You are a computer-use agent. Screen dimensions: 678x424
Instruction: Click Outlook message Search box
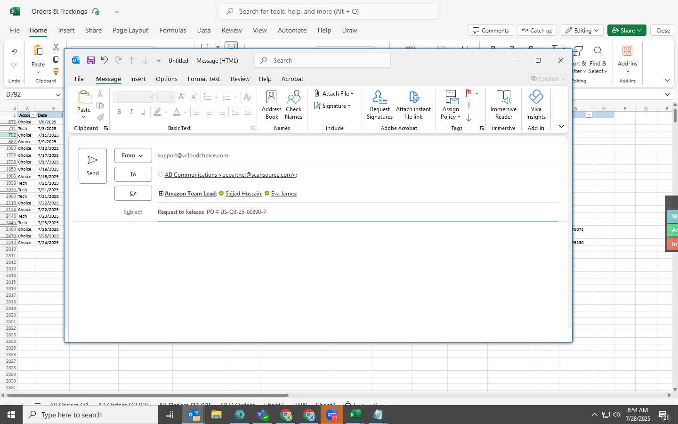point(323,60)
